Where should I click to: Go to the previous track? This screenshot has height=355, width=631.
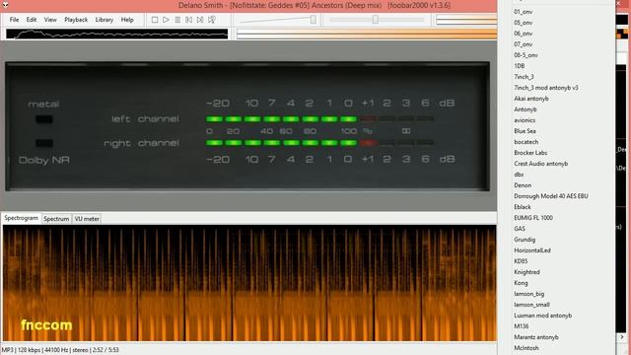[188, 20]
